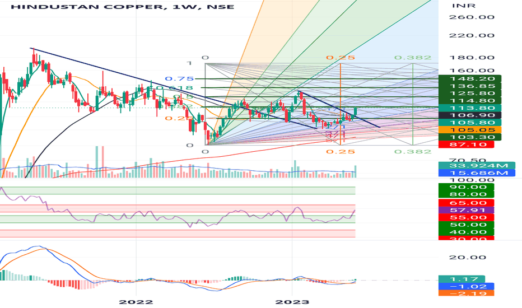This screenshot has width=522, height=308.
Task: Click the 80.00 RSI level tag
Action: tap(467, 194)
